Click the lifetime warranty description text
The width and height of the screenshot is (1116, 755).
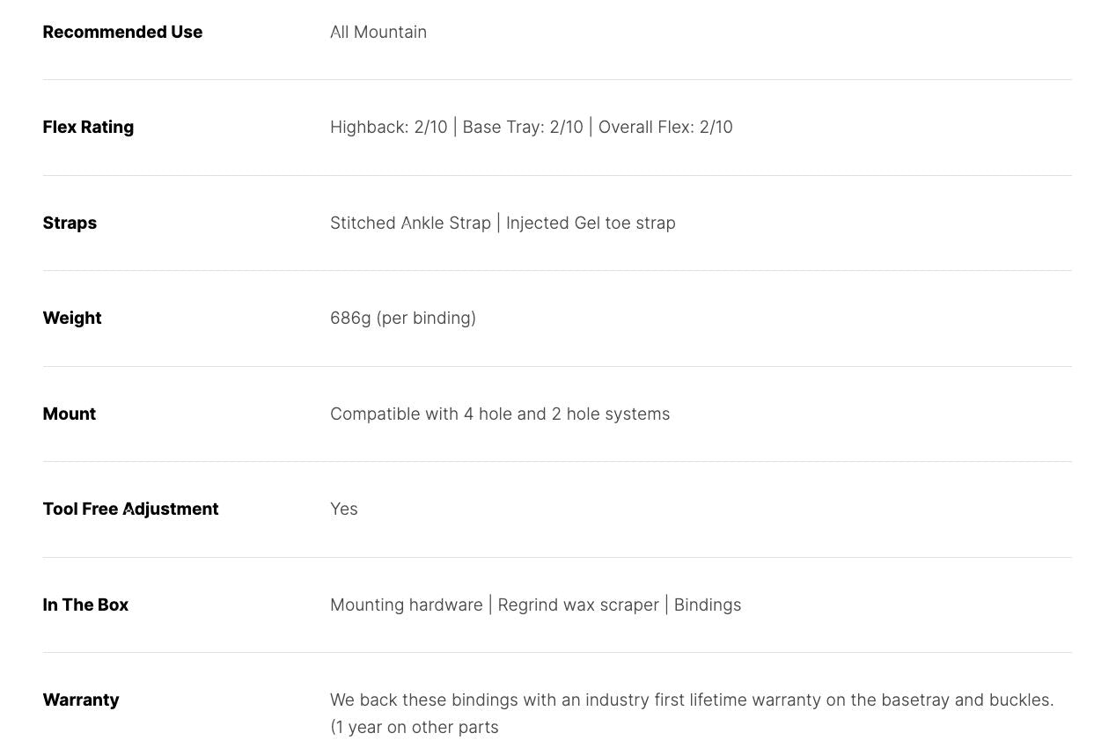click(x=692, y=700)
